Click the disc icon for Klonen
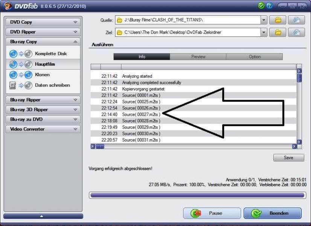This screenshot has width=311, height=226. (13, 75)
